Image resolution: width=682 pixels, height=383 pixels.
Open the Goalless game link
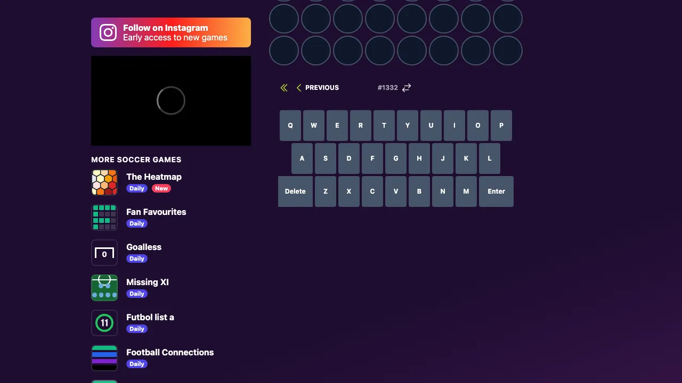pyautogui.click(x=144, y=247)
